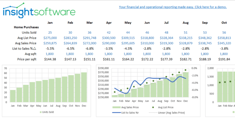This screenshot has height=121, width=235.
Task: Select the Jul Price per sqft value $177.39
Action: (166, 59)
